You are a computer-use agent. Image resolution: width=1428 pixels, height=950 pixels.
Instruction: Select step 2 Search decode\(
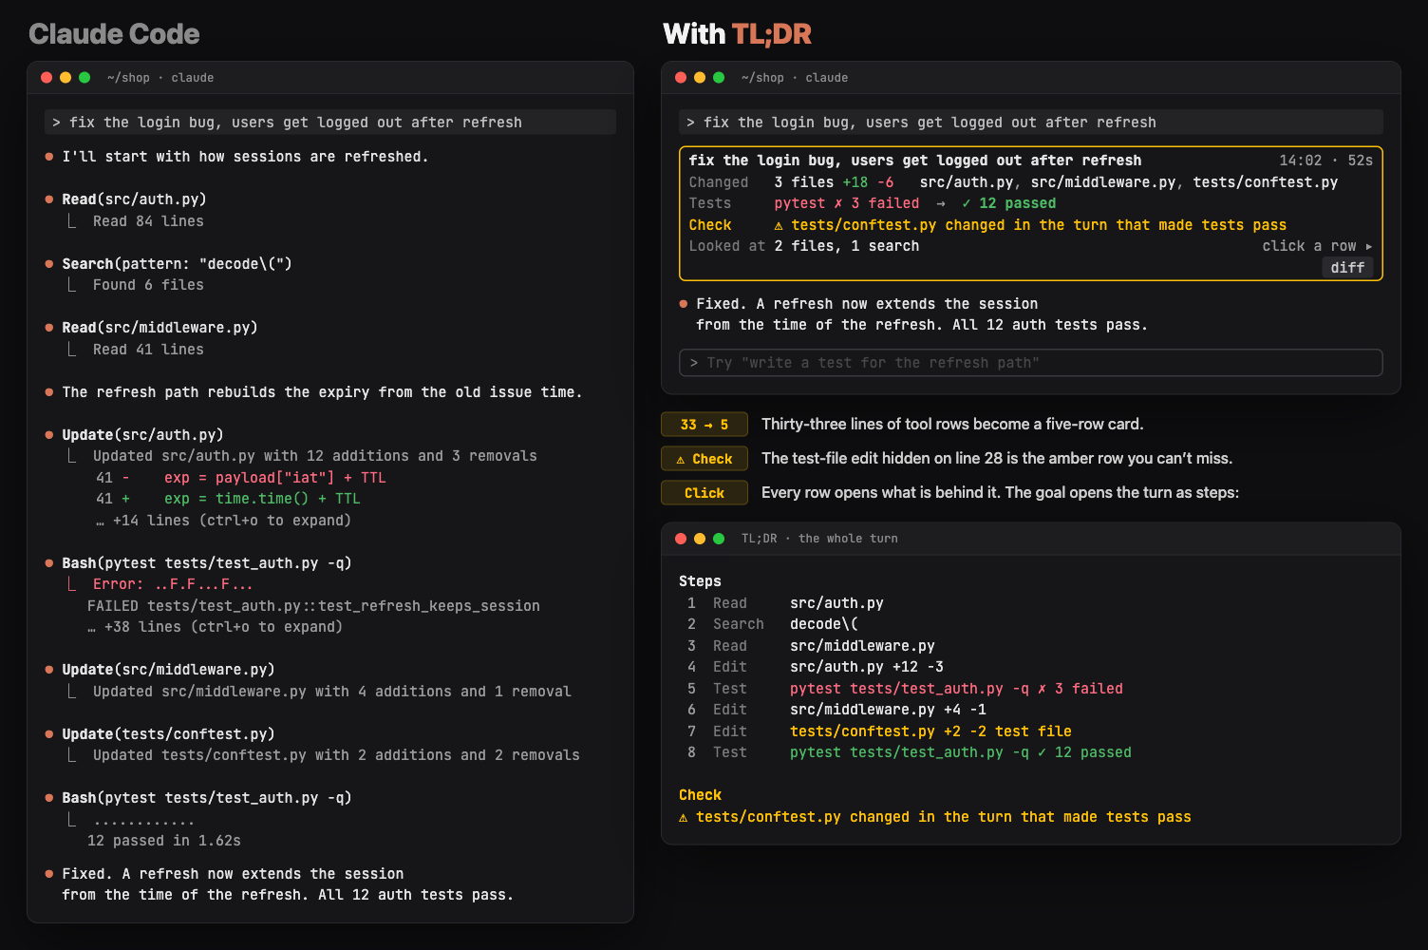click(772, 624)
